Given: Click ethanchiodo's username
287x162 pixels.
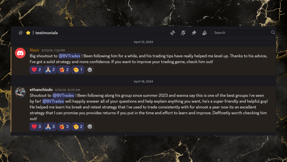Looking at the screenshot, I should pos(41,89).
